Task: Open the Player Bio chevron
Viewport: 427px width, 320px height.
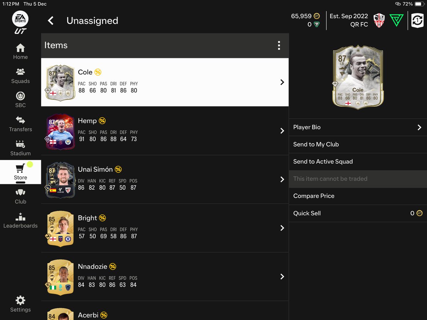Action: [x=420, y=127]
